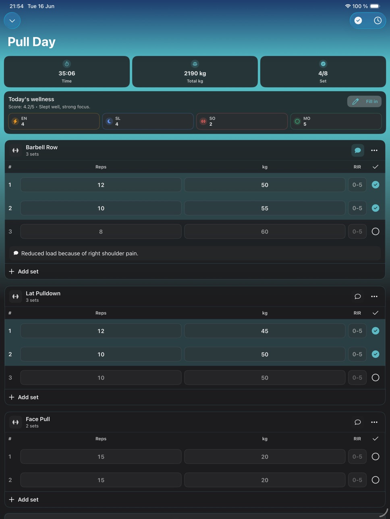The height and width of the screenshot is (519, 390).
Task: Open RIR selector for Lat Pulldown set 3
Action: click(x=357, y=377)
